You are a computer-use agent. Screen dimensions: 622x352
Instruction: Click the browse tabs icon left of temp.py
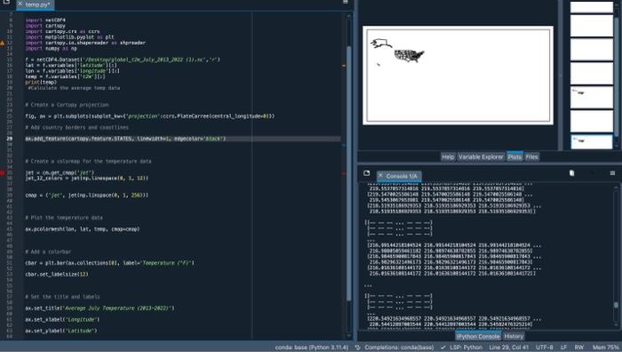coord(6,2)
